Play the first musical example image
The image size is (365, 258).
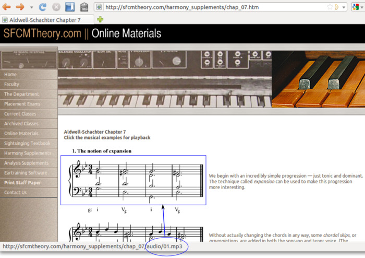(133, 180)
